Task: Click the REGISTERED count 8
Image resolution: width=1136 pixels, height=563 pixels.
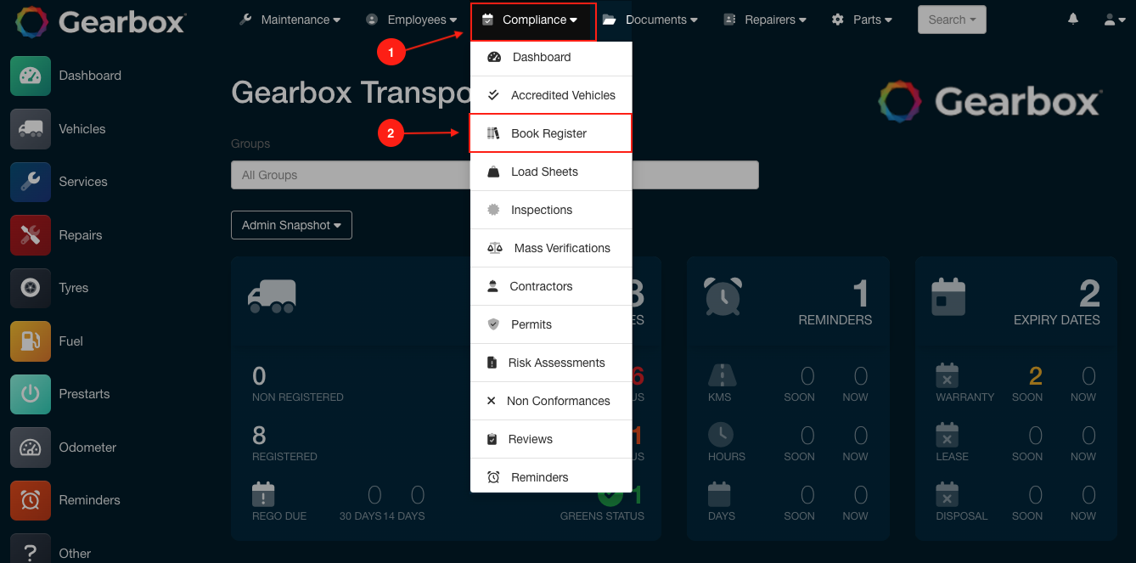Action: (259, 436)
